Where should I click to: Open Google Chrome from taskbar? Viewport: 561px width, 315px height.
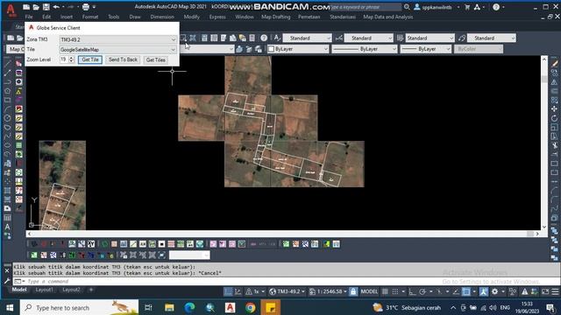pyautogui.click(x=251, y=307)
